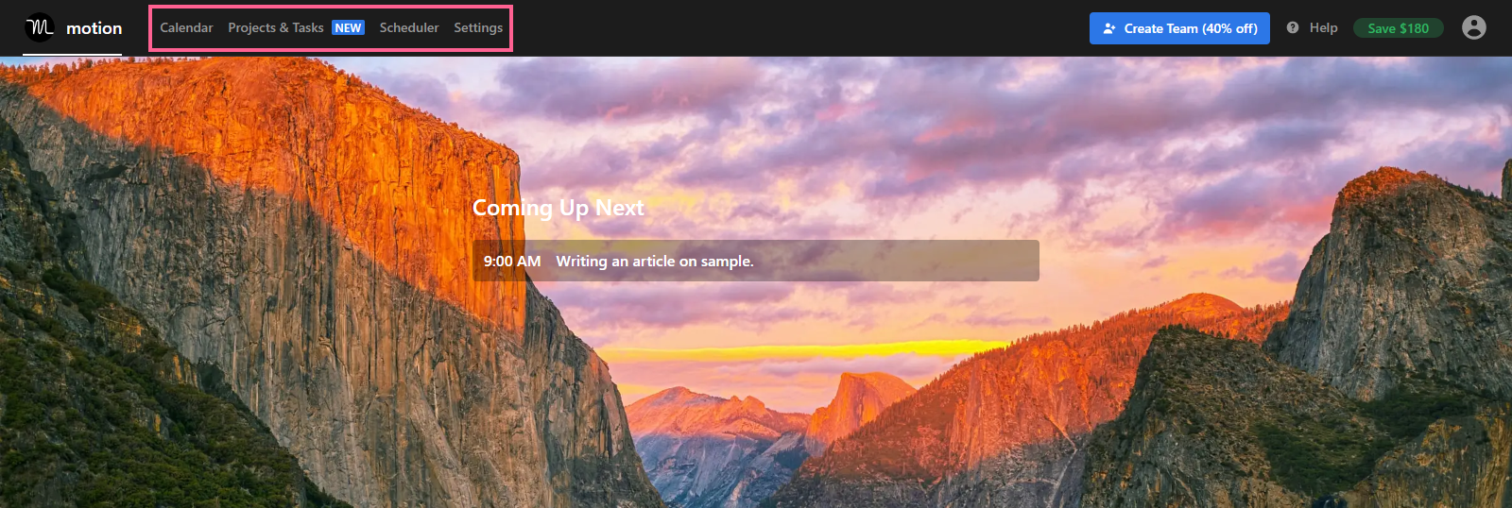Image resolution: width=1512 pixels, height=508 pixels.
Task: Click the add-person icon in Create Team
Action: tap(1109, 28)
